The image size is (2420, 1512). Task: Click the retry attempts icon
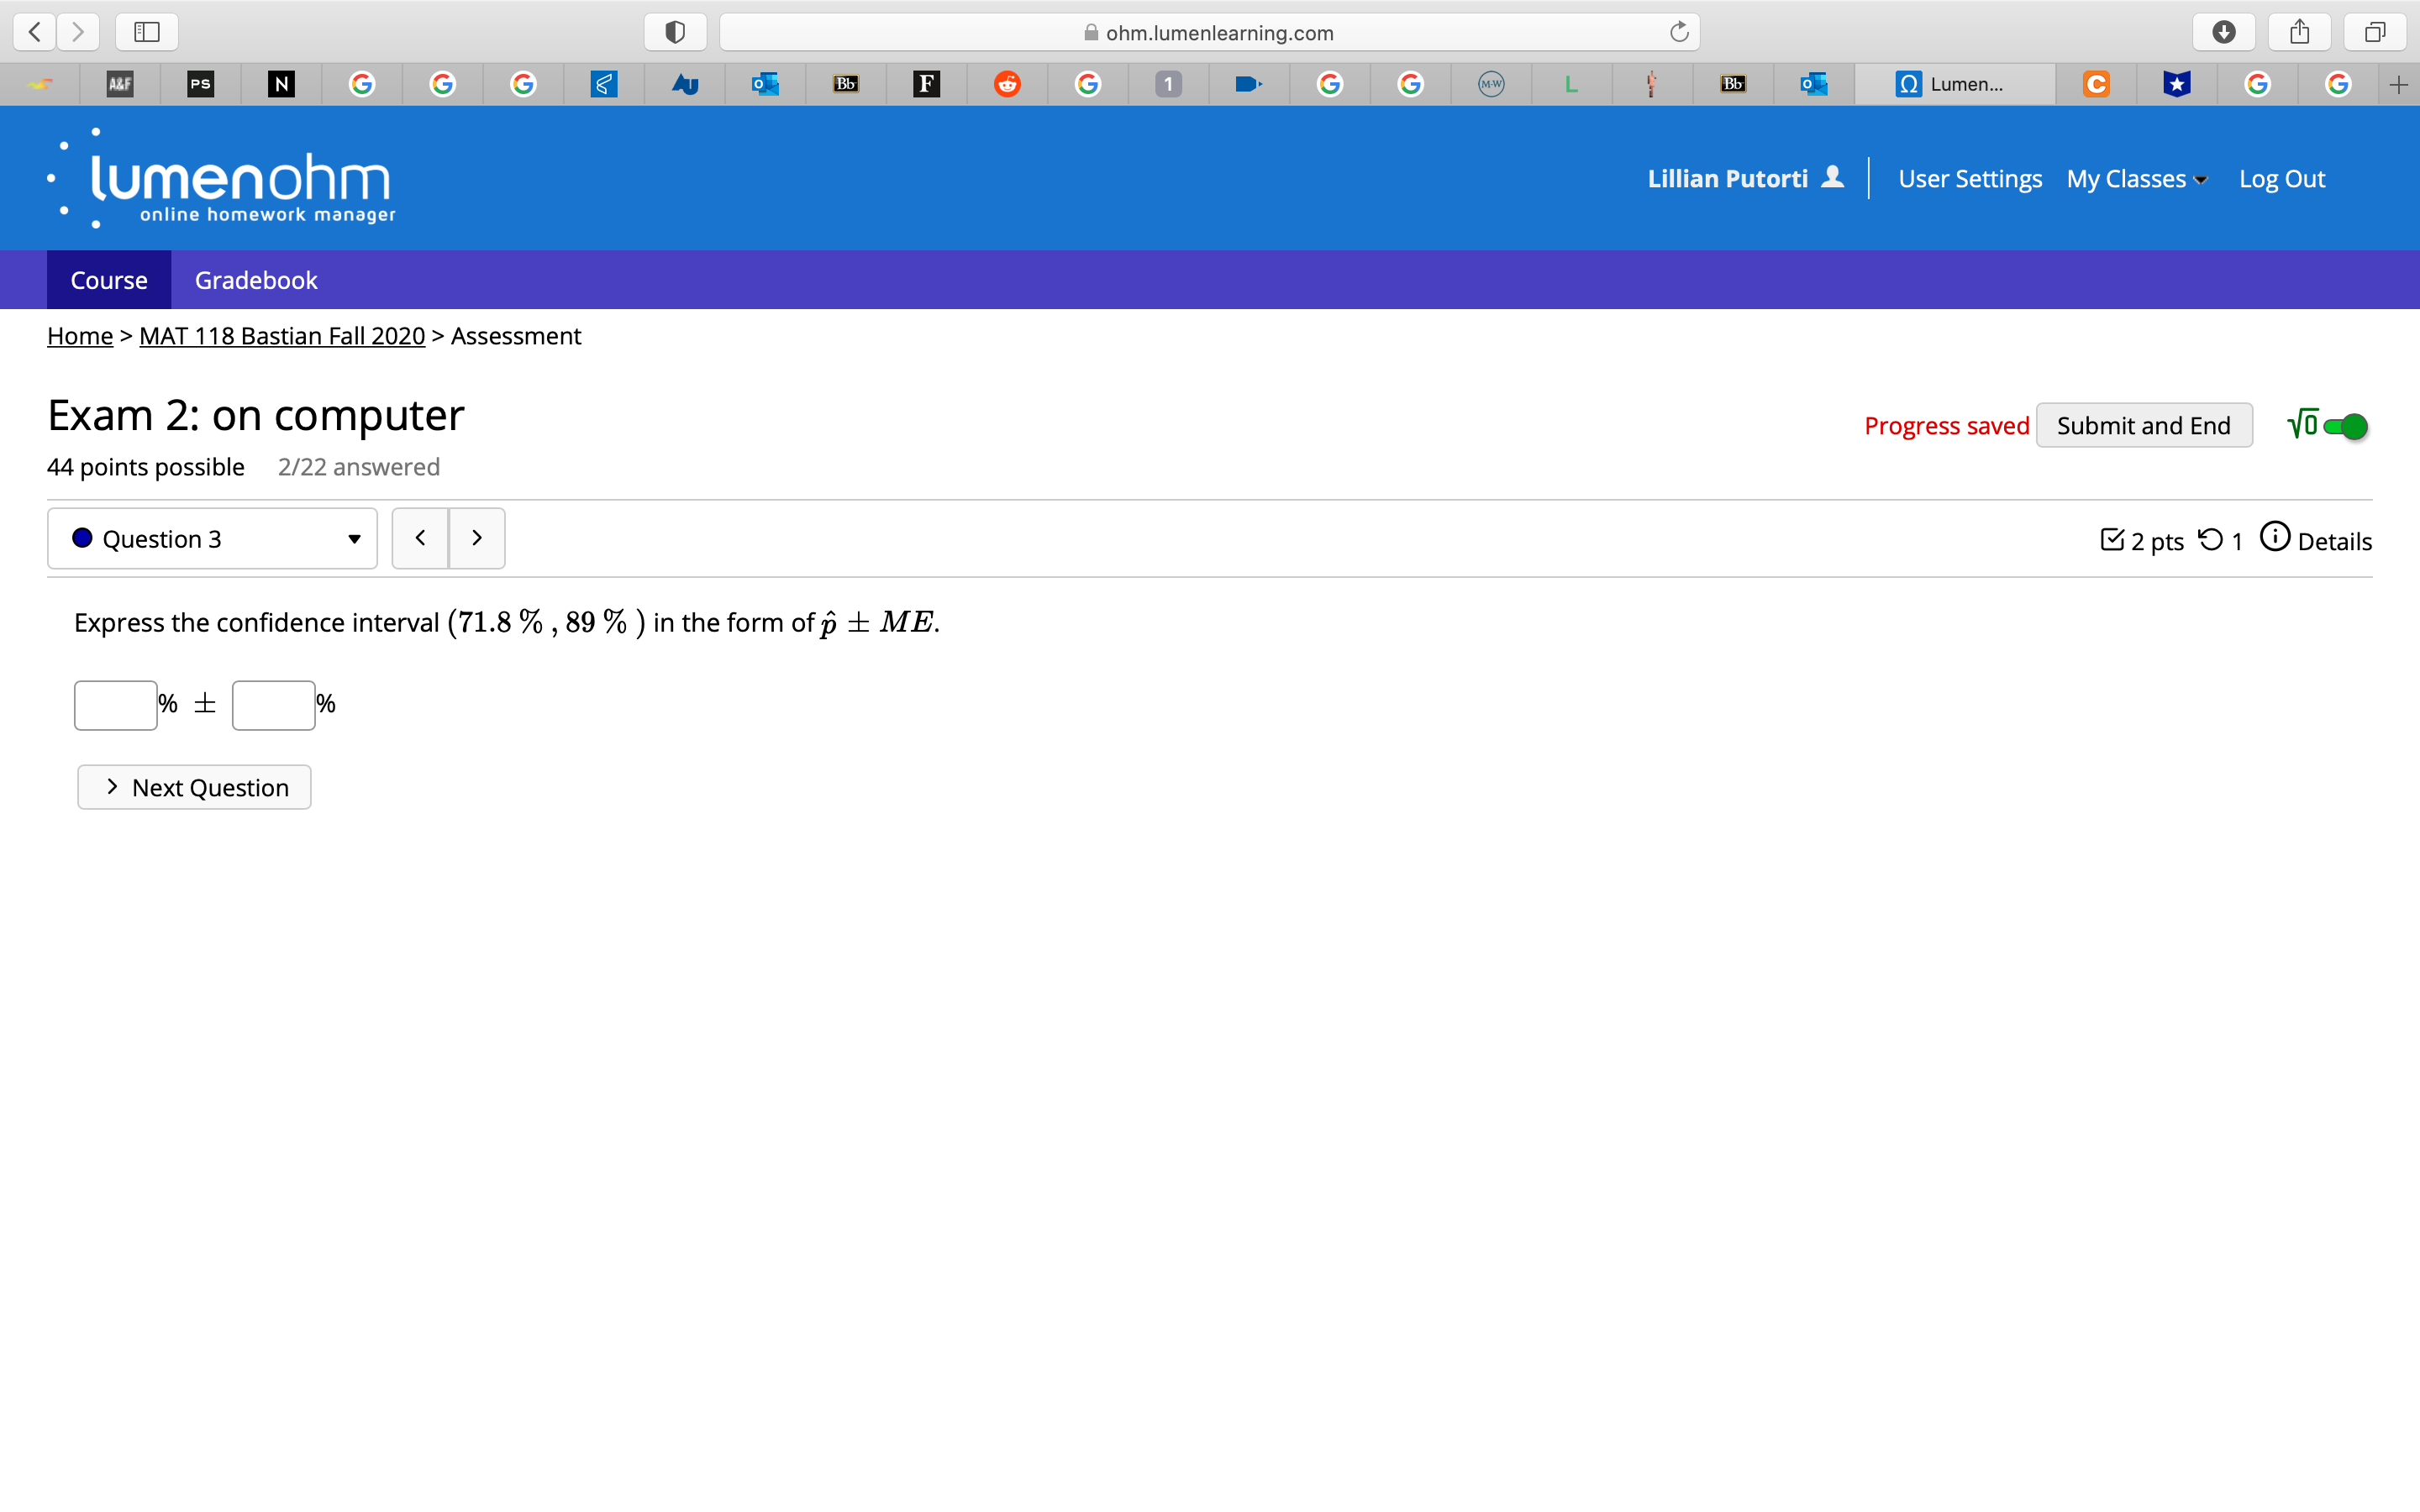click(x=2210, y=540)
